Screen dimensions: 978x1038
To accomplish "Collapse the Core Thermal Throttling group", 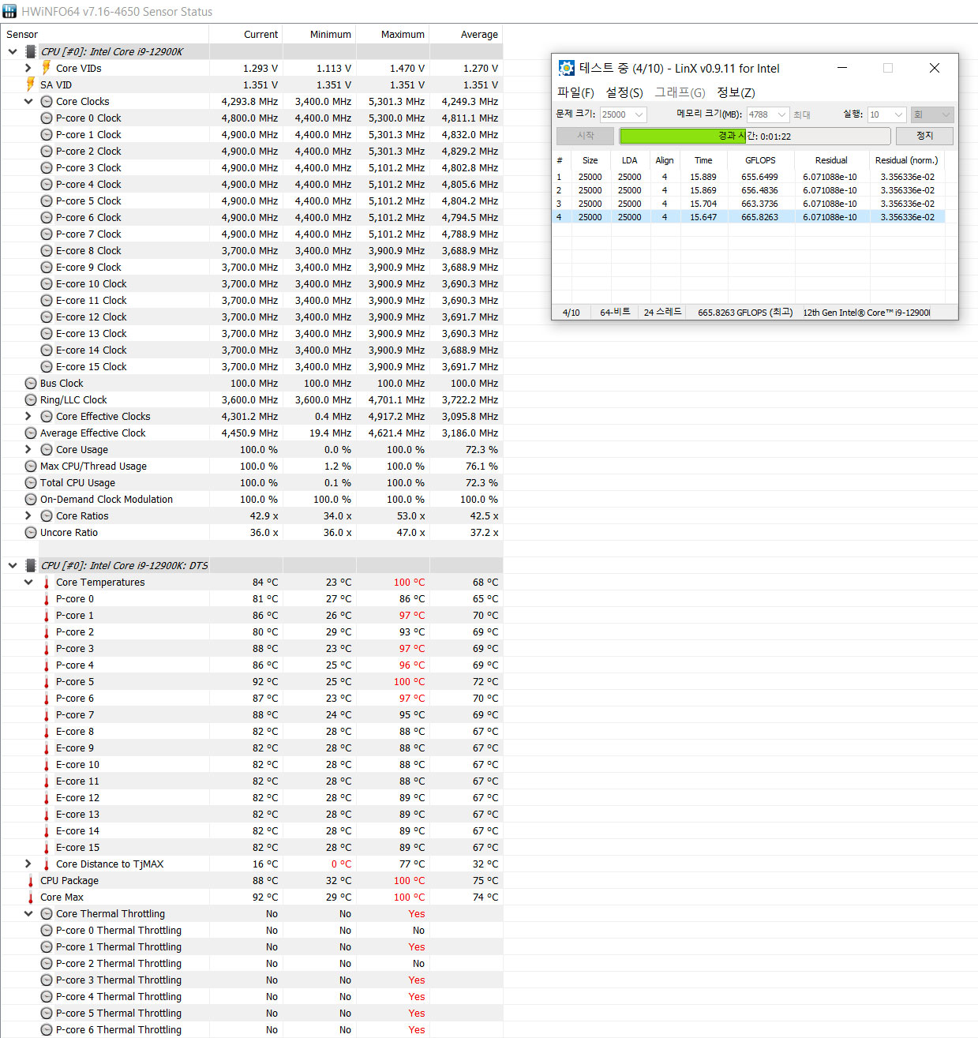I will (28, 913).
